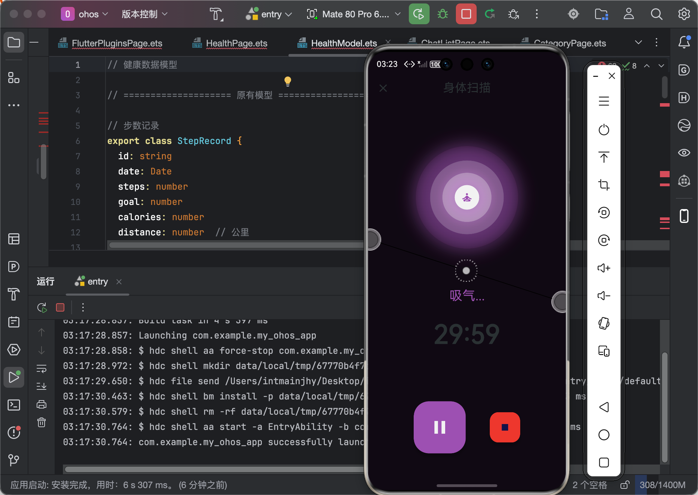Open the 版本控制 dropdown

pyautogui.click(x=145, y=14)
